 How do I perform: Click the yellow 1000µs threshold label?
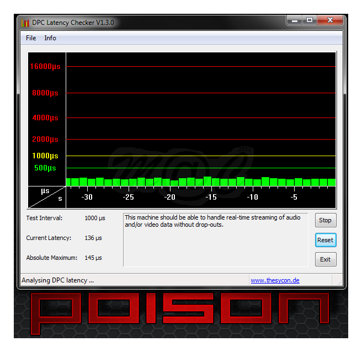click(x=45, y=156)
